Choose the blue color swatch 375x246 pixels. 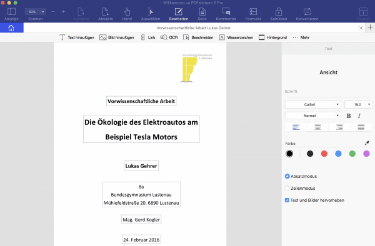click(x=338, y=154)
